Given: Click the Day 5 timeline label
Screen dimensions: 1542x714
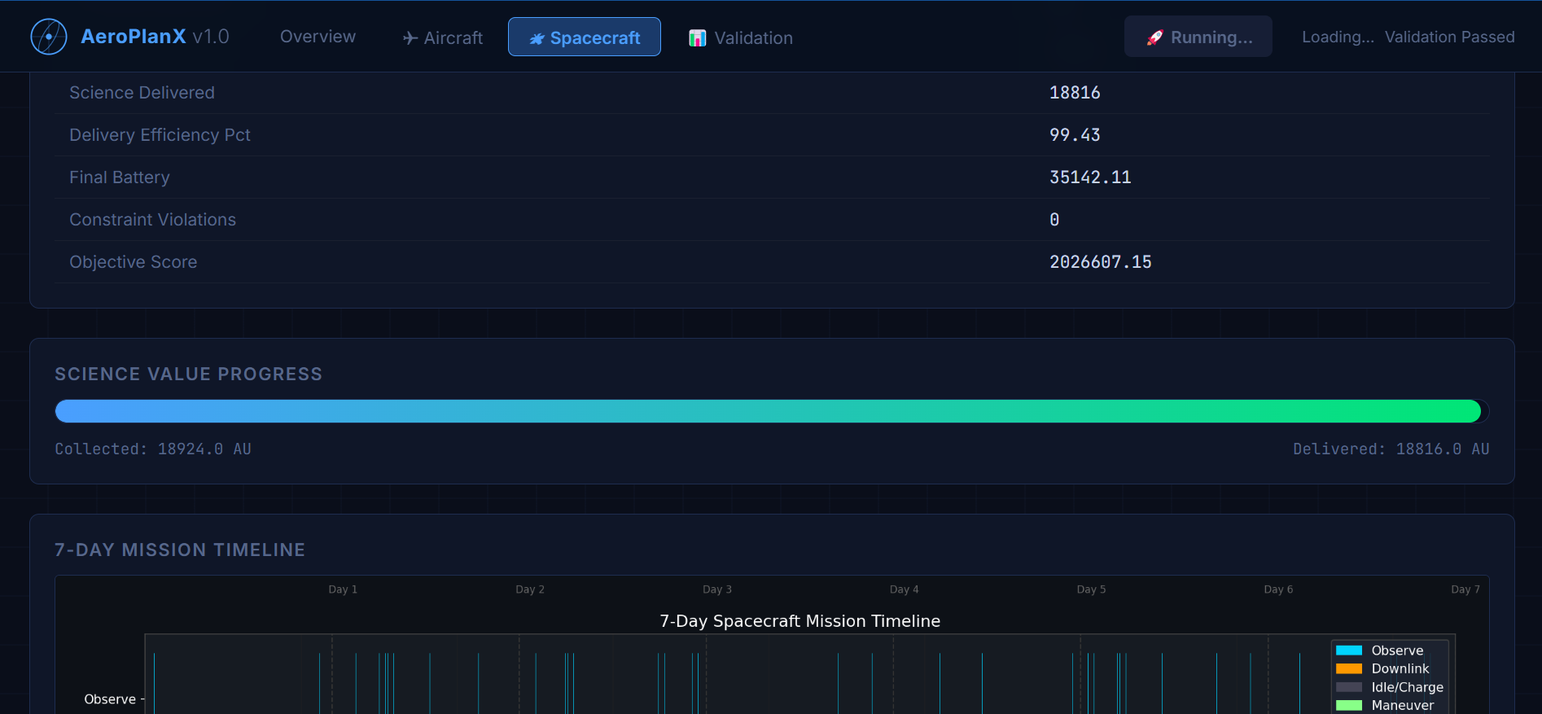Looking at the screenshot, I should point(1091,589).
